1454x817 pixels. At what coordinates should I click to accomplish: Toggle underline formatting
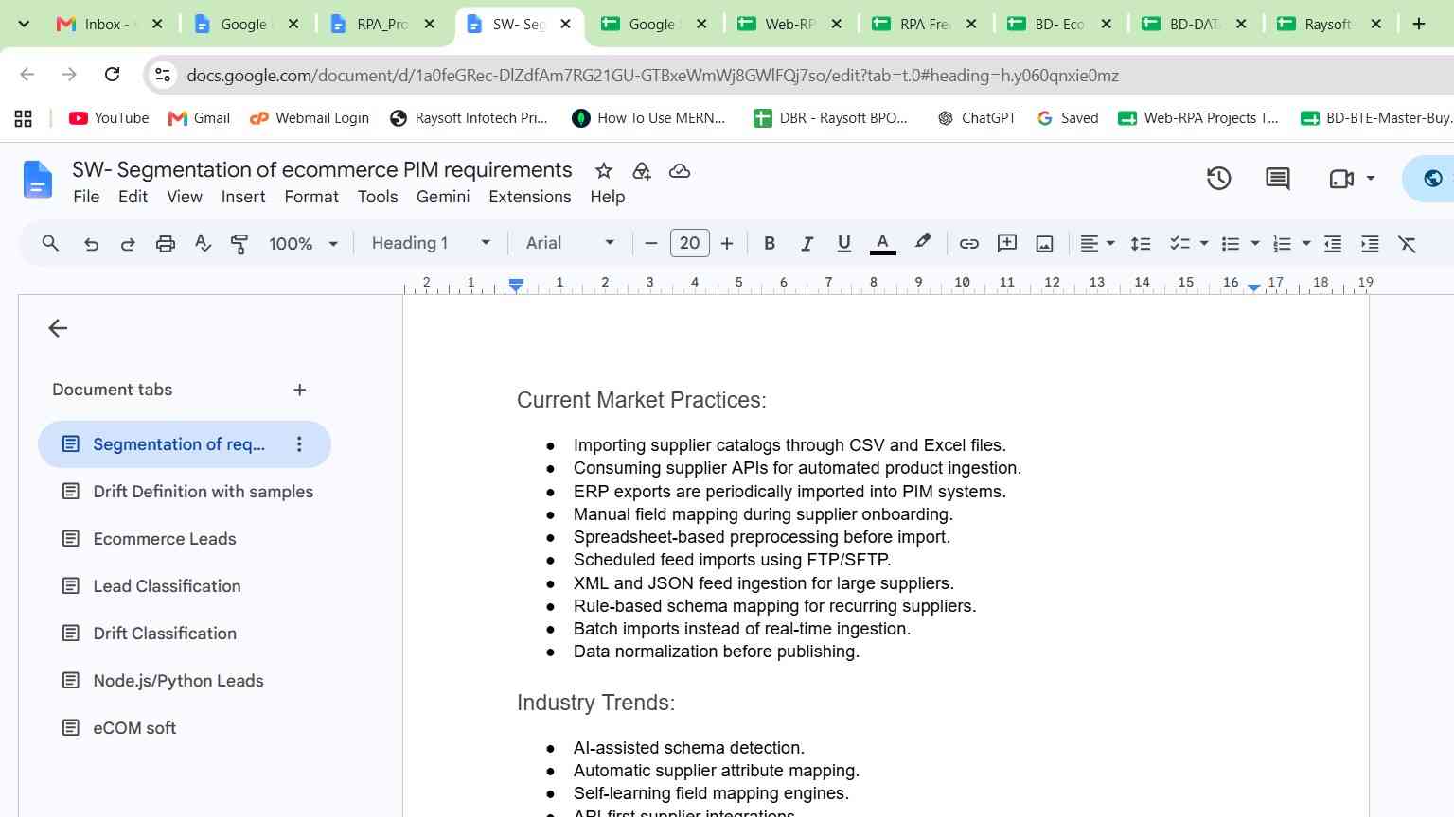pyautogui.click(x=843, y=244)
